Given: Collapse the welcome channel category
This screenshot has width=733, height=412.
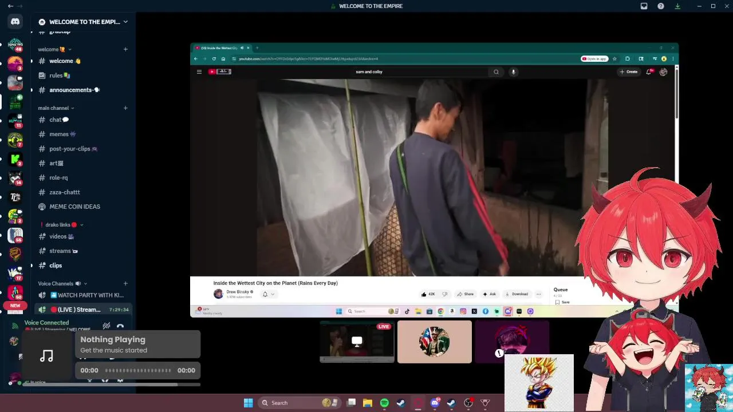Looking at the screenshot, I should click(55, 49).
